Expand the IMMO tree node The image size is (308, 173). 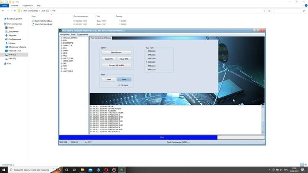coord(62,50)
